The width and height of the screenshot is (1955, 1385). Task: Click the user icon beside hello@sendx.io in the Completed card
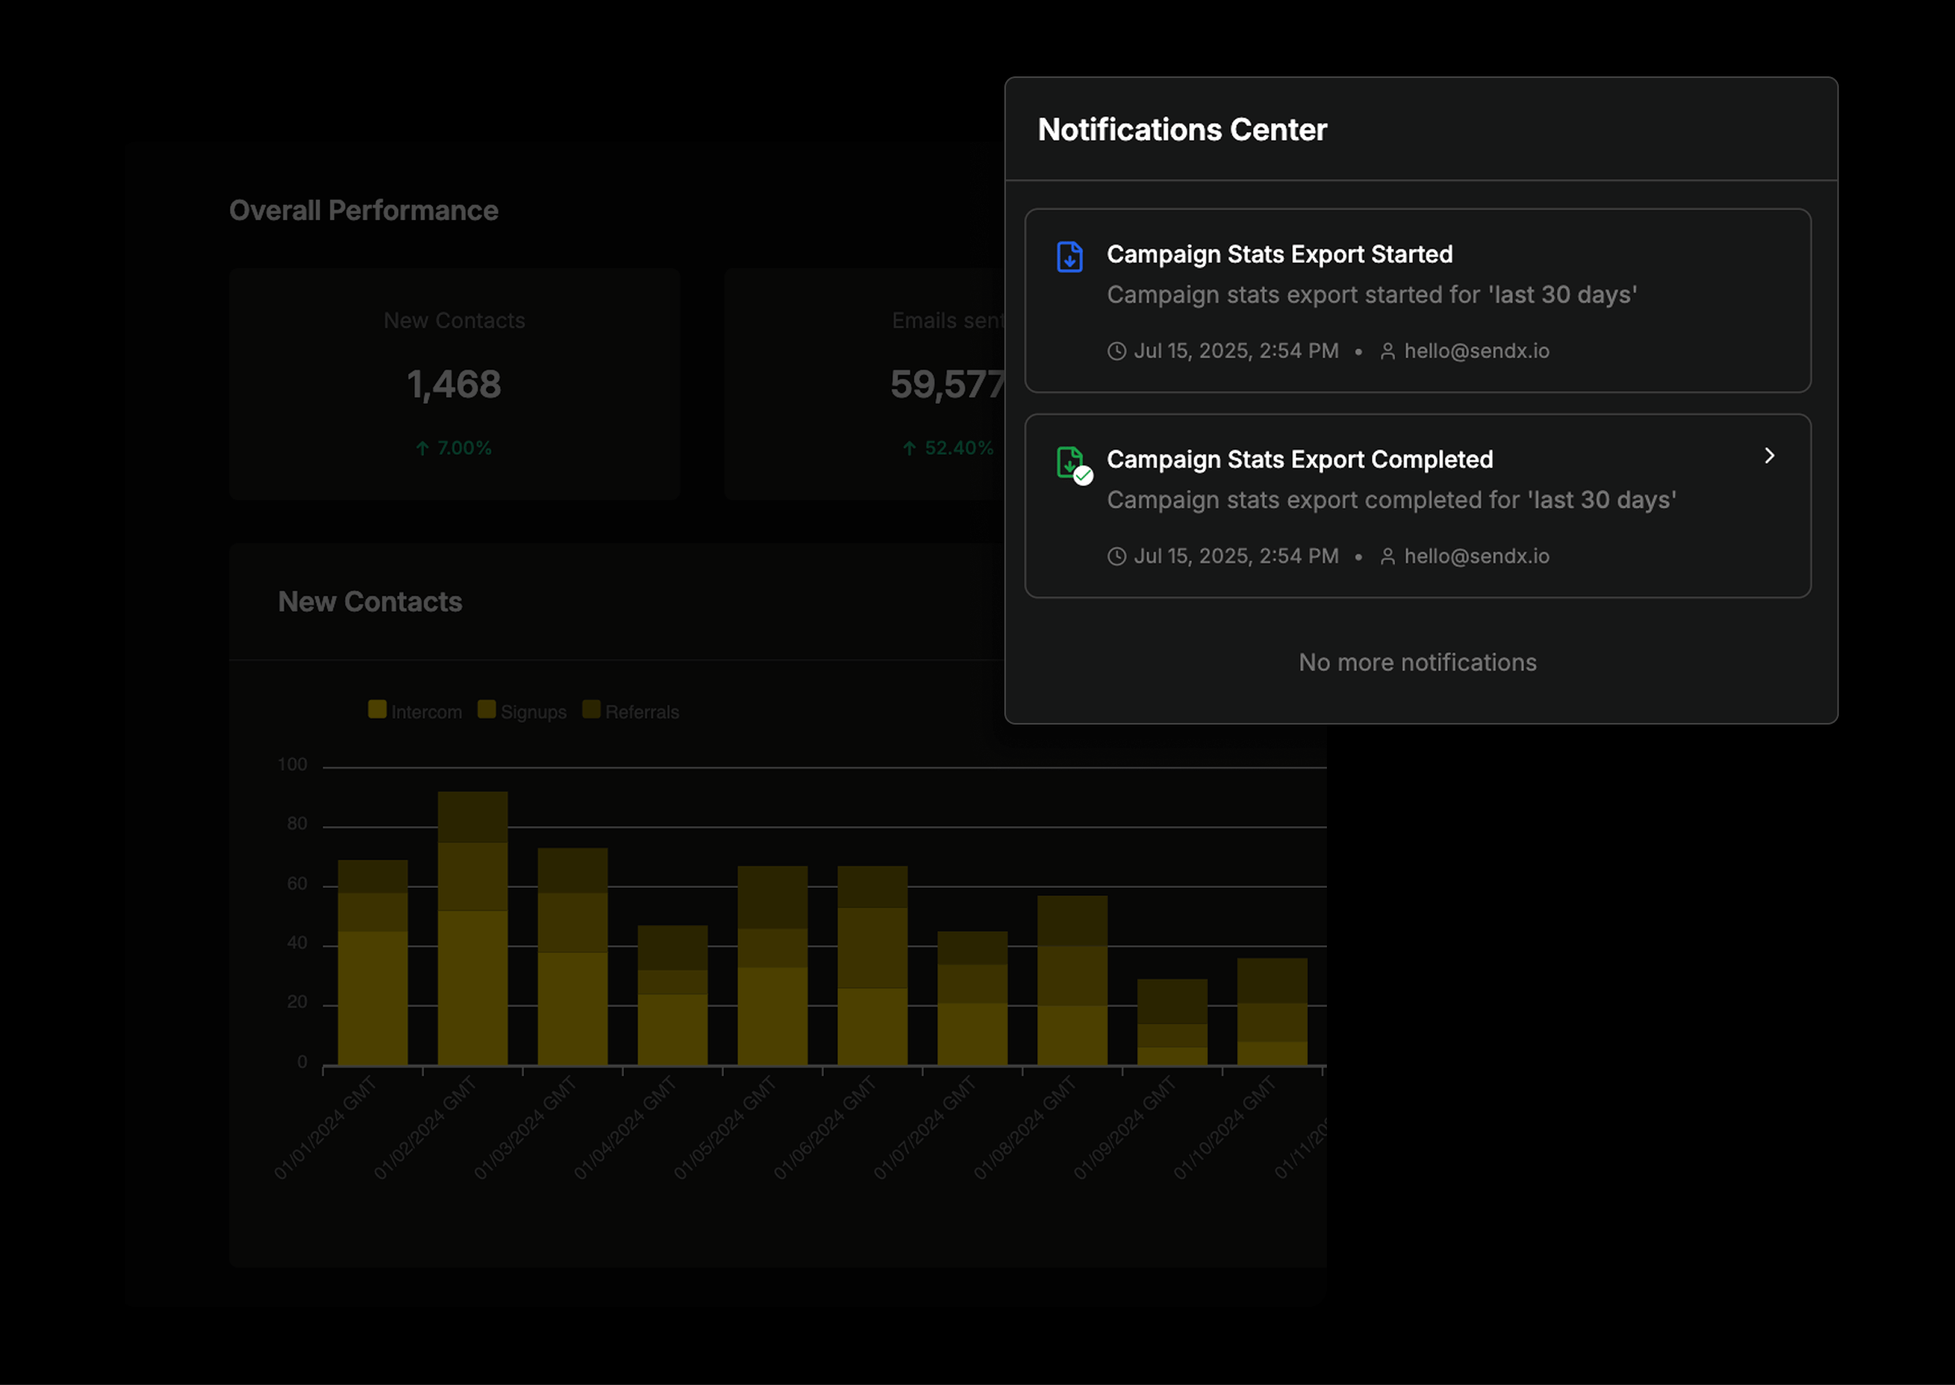(1388, 557)
